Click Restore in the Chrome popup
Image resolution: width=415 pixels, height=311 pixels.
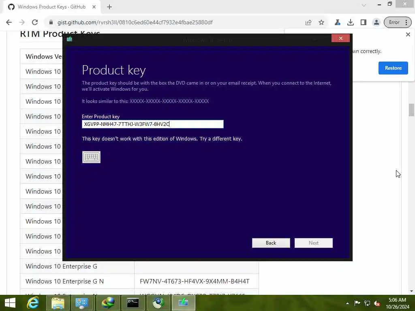click(x=393, y=68)
